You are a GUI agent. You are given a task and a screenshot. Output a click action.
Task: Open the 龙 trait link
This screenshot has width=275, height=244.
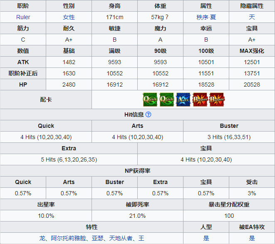42,238
